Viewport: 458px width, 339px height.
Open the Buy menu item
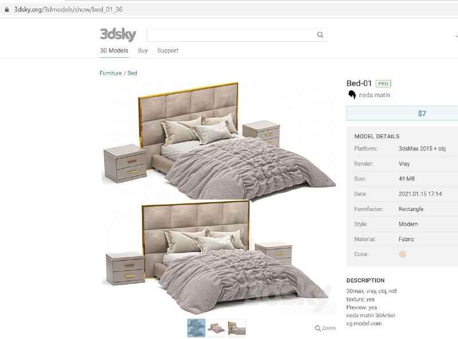(x=143, y=50)
